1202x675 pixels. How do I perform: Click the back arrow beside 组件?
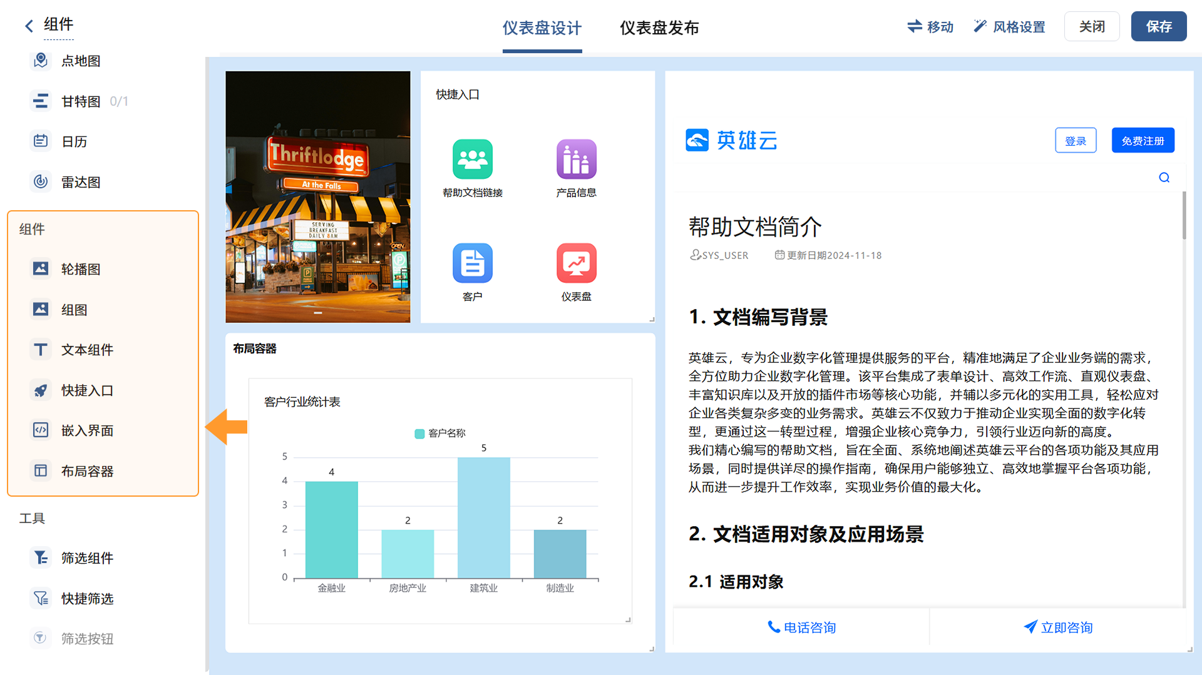click(x=29, y=26)
